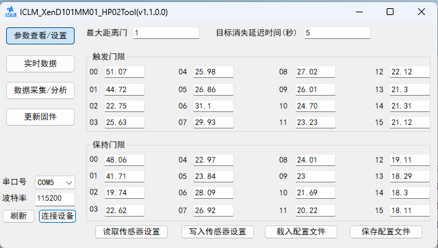
Task: Click 触发门限 gate 11 field 23.23
Action: (x=315, y=122)
